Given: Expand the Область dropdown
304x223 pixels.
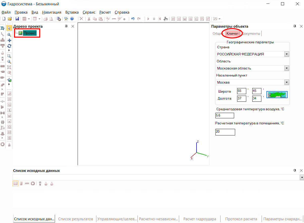Looking at the screenshot, I should [x=286, y=68].
